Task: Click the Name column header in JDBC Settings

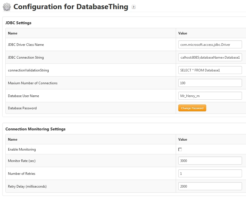Action: click(13, 33)
